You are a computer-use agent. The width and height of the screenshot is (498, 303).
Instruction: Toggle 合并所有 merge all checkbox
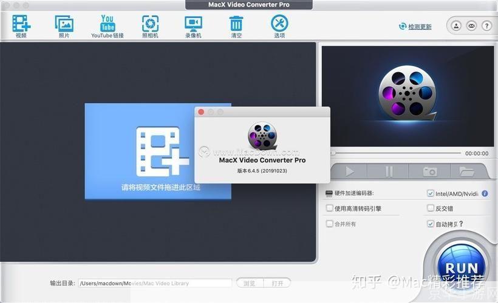click(x=329, y=224)
